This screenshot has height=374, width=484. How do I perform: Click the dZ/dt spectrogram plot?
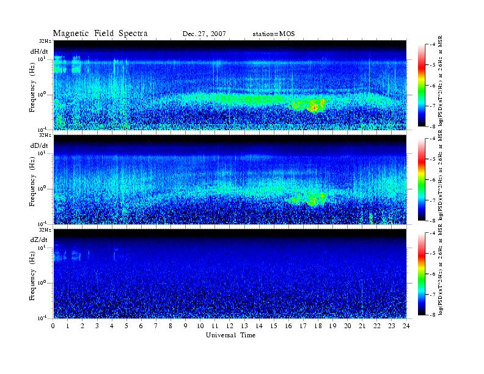(x=230, y=274)
